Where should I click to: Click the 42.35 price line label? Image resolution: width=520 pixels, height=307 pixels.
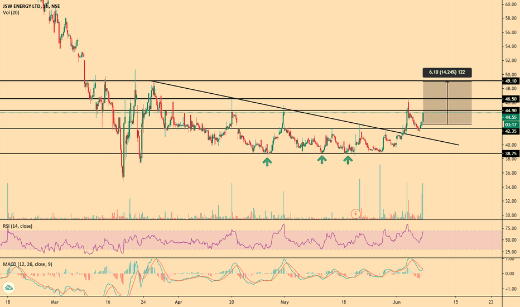tap(511, 131)
